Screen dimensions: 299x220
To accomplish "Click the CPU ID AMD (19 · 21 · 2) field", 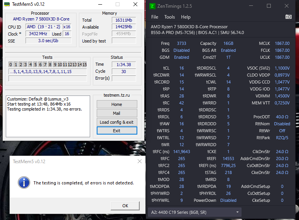I will pos(43,27).
